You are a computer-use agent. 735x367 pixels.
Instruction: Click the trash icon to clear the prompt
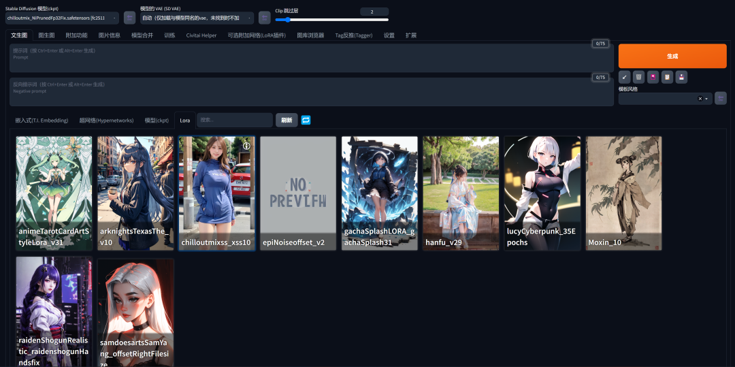638,77
